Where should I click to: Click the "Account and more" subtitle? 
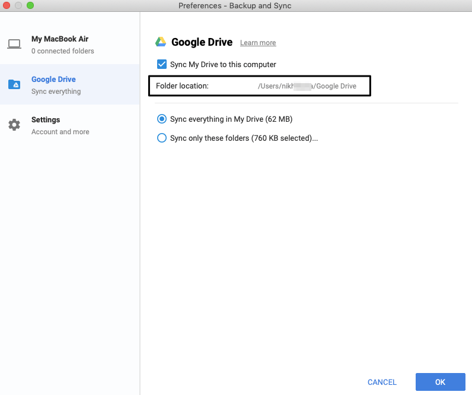pos(60,132)
